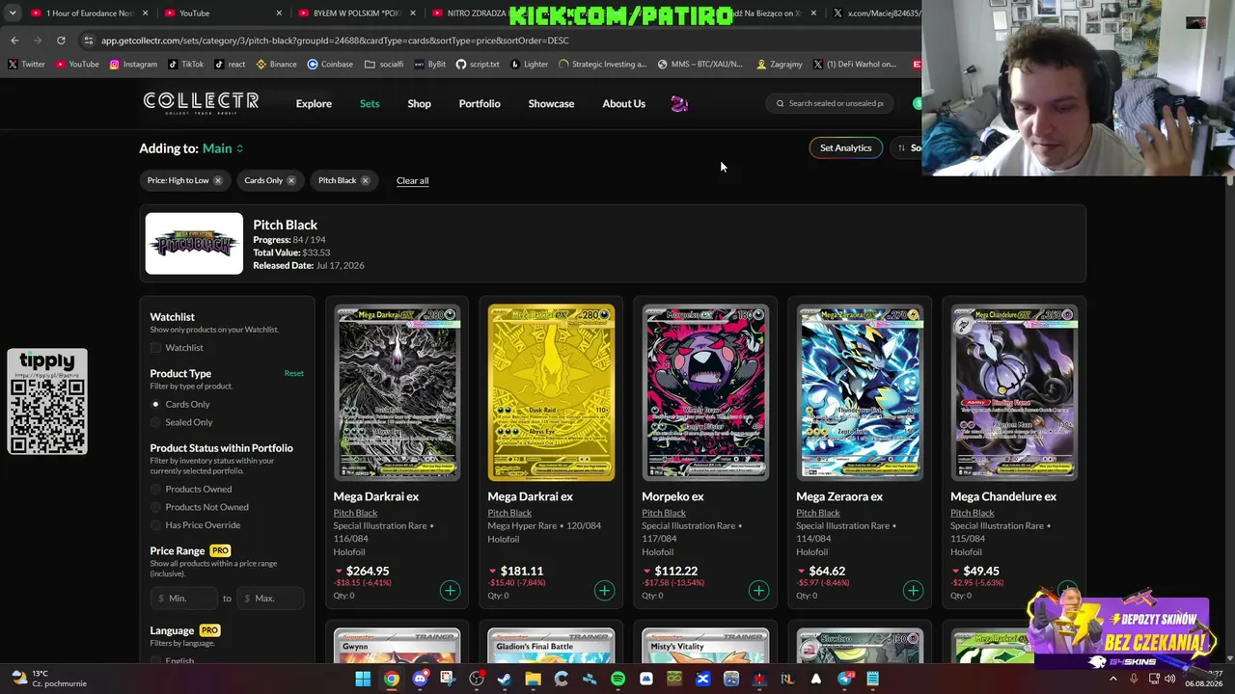Screen dimensions: 1235x694
Task: Open the Morpeko ex card image
Action: [705, 392]
